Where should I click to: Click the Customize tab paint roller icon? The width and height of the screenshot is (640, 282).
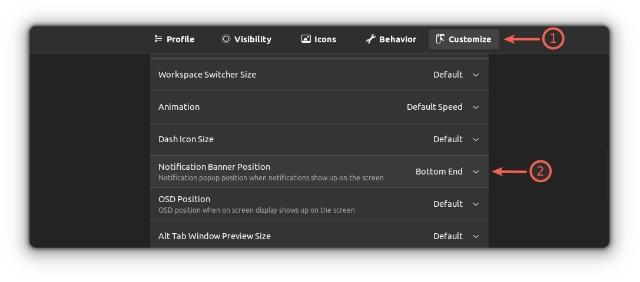(440, 39)
